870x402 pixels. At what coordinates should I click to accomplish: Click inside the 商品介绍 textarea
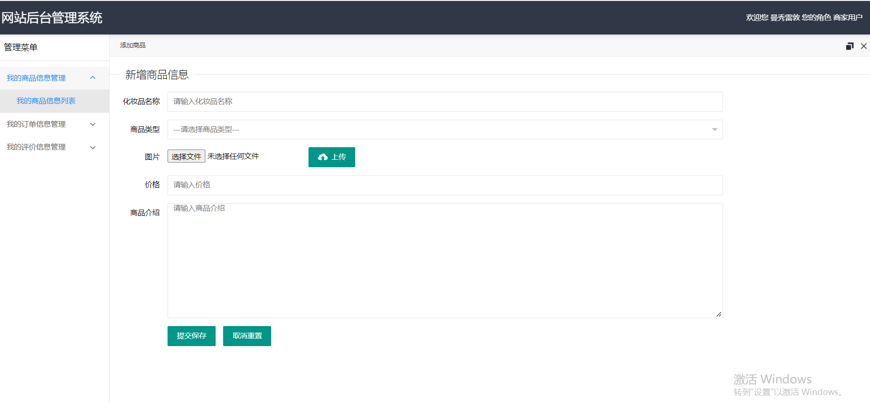(444, 261)
